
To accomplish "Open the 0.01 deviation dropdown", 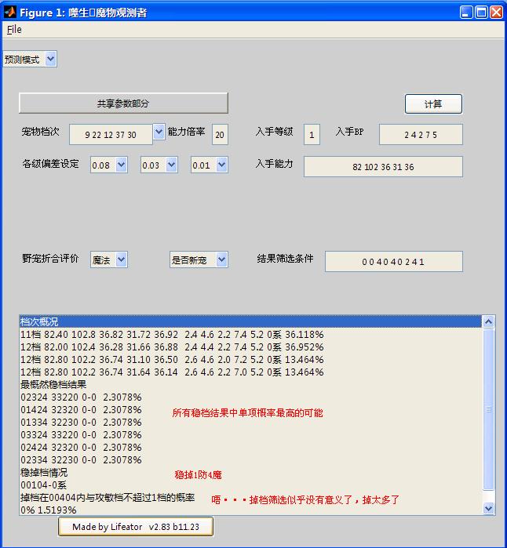I will click(x=210, y=165).
